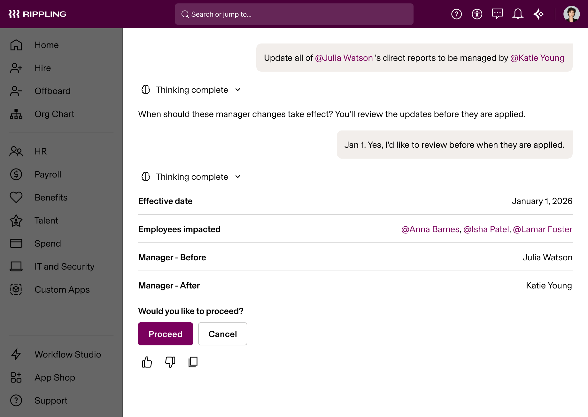Open the chat feedback icon

[x=497, y=14]
